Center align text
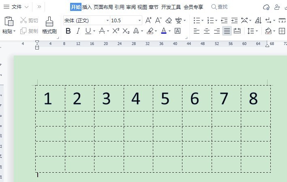The width and height of the screenshot is (287, 182). click(207, 31)
